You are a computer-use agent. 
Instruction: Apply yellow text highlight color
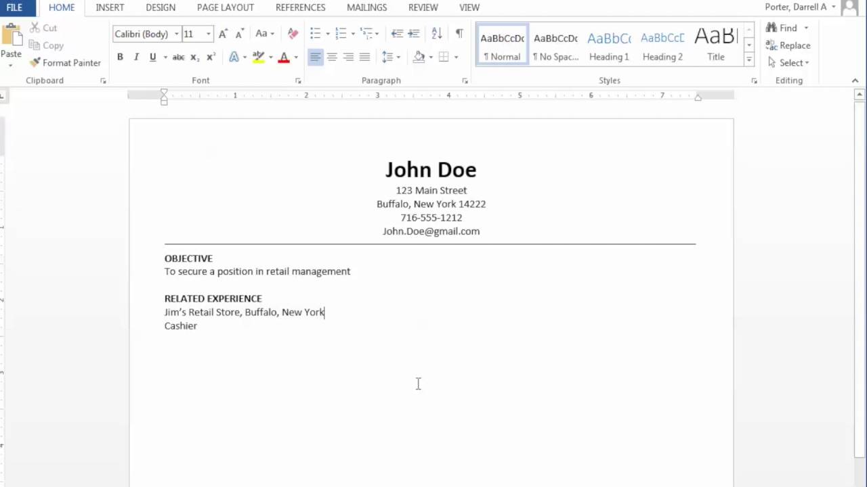pos(258,57)
